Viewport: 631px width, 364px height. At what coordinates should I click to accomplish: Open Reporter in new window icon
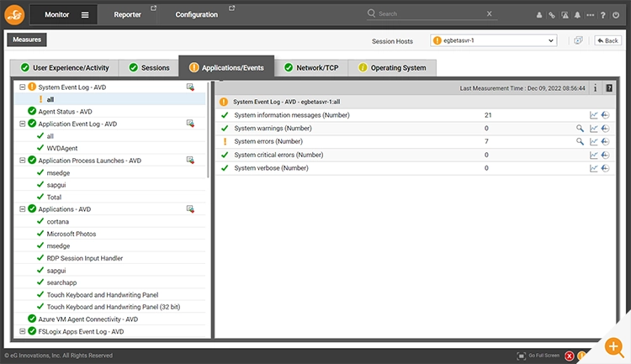[153, 8]
